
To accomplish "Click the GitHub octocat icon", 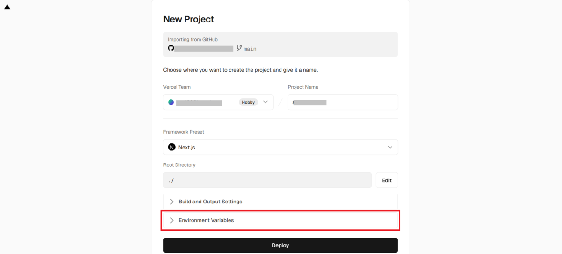I will 171,48.
